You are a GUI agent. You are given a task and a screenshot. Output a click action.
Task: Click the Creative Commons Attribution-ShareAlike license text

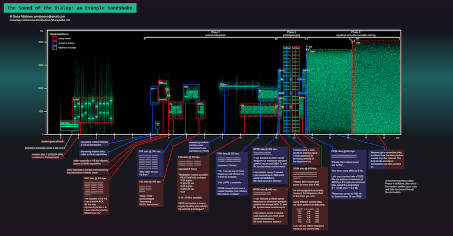(40, 20)
